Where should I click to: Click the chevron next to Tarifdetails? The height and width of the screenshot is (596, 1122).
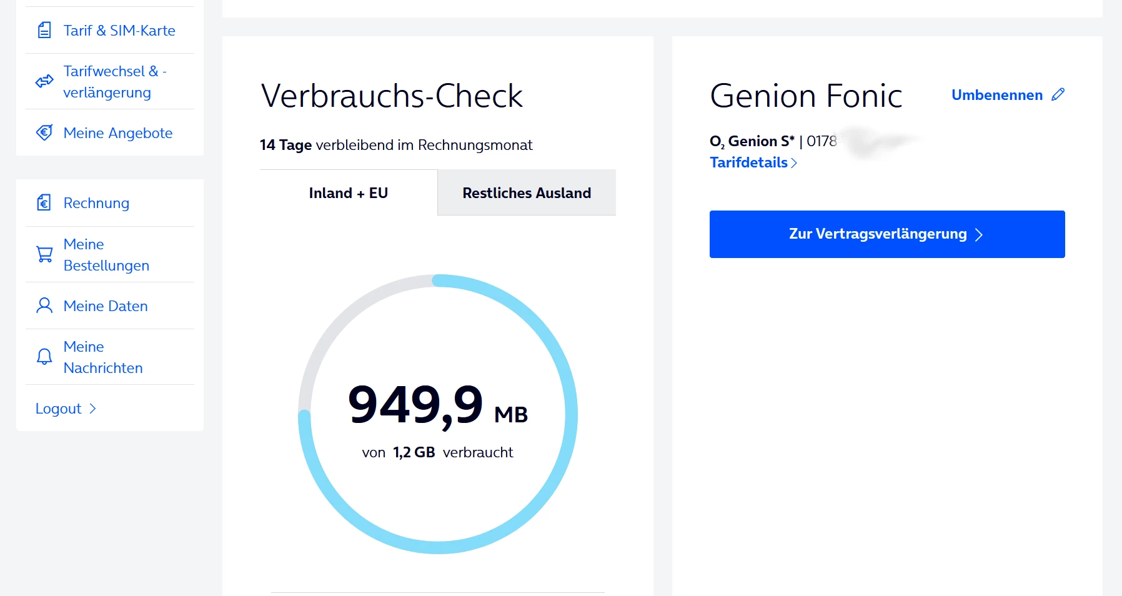(x=794, y=163)
